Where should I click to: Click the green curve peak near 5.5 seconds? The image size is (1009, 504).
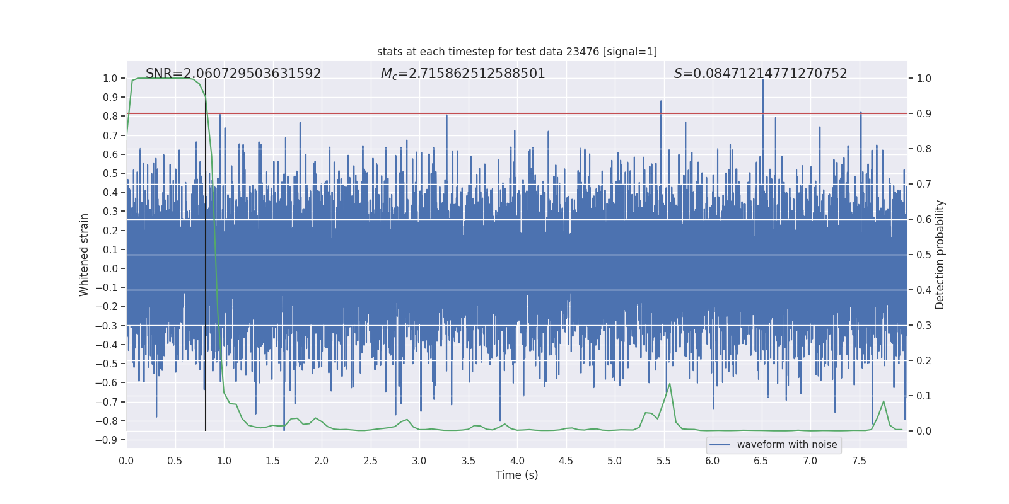click(x=669, y=384)
